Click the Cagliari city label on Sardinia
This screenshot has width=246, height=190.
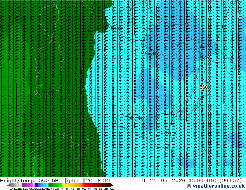click(x=50, y=92)
